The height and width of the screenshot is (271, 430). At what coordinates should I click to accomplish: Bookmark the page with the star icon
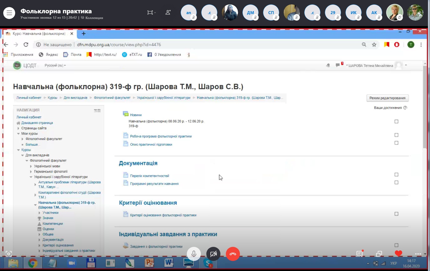tap(374, 45)
